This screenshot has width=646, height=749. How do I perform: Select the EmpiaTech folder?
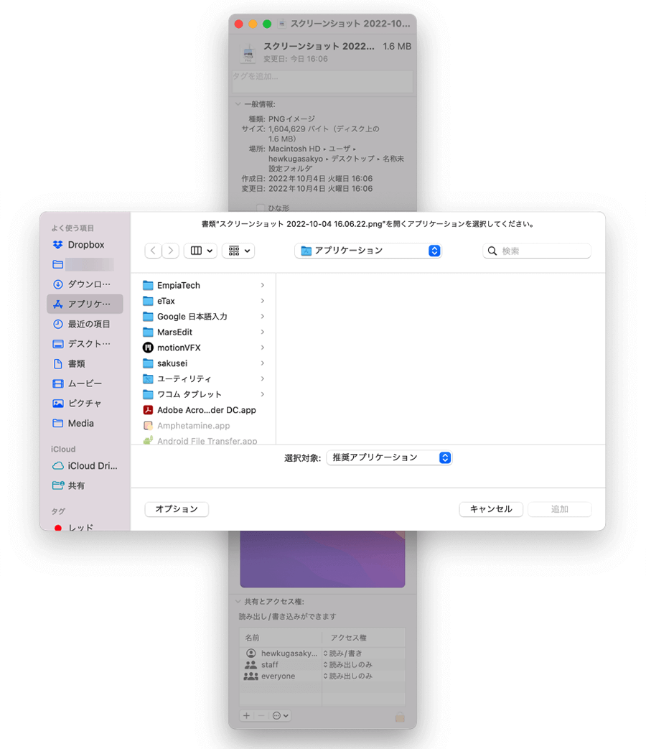(x=205, y=285)
